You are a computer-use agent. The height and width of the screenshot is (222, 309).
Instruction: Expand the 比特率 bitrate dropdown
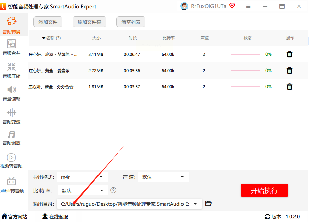(x=83, y=190)
